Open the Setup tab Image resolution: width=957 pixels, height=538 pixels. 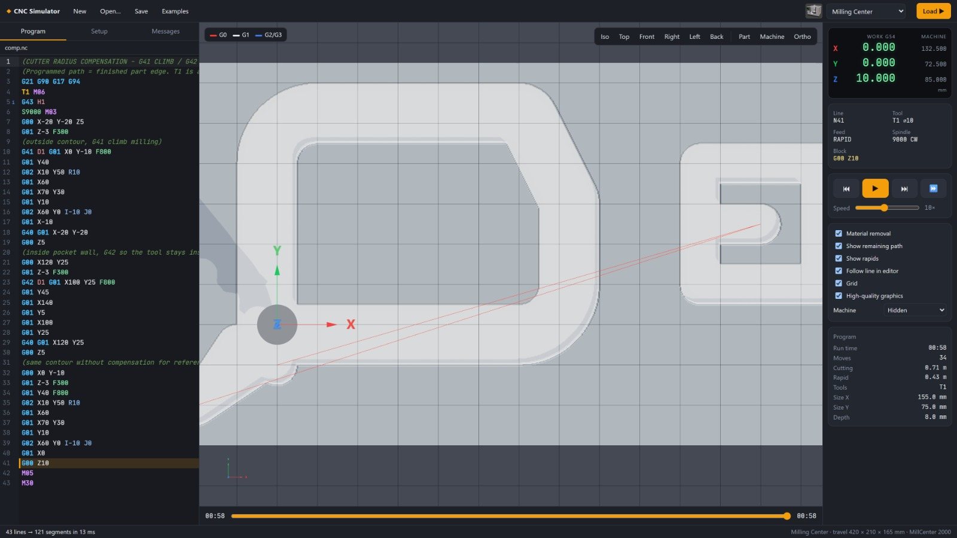(99, 32)
